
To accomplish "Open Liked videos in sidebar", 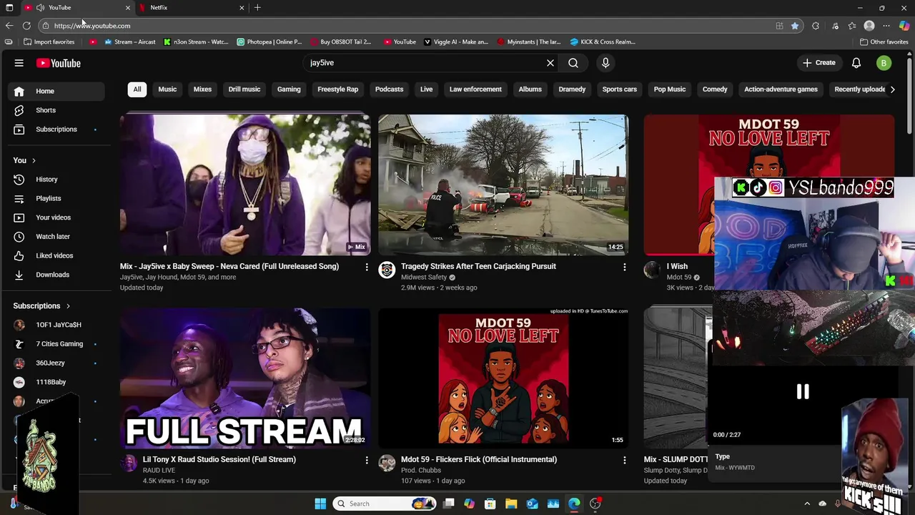I will (57, 255).
